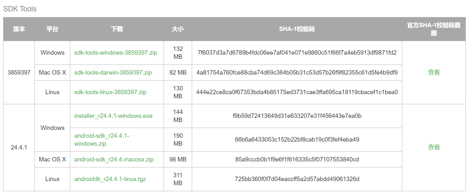Download android-sdk_r24.4.1-windows.zip
Screen dimensions: 469x194
(x=102, y=140)
